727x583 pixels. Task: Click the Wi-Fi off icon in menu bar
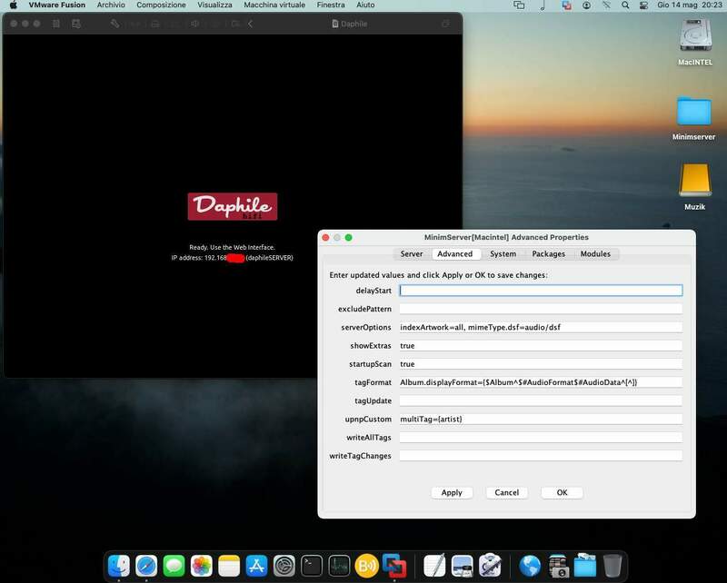tap(606, 5)
